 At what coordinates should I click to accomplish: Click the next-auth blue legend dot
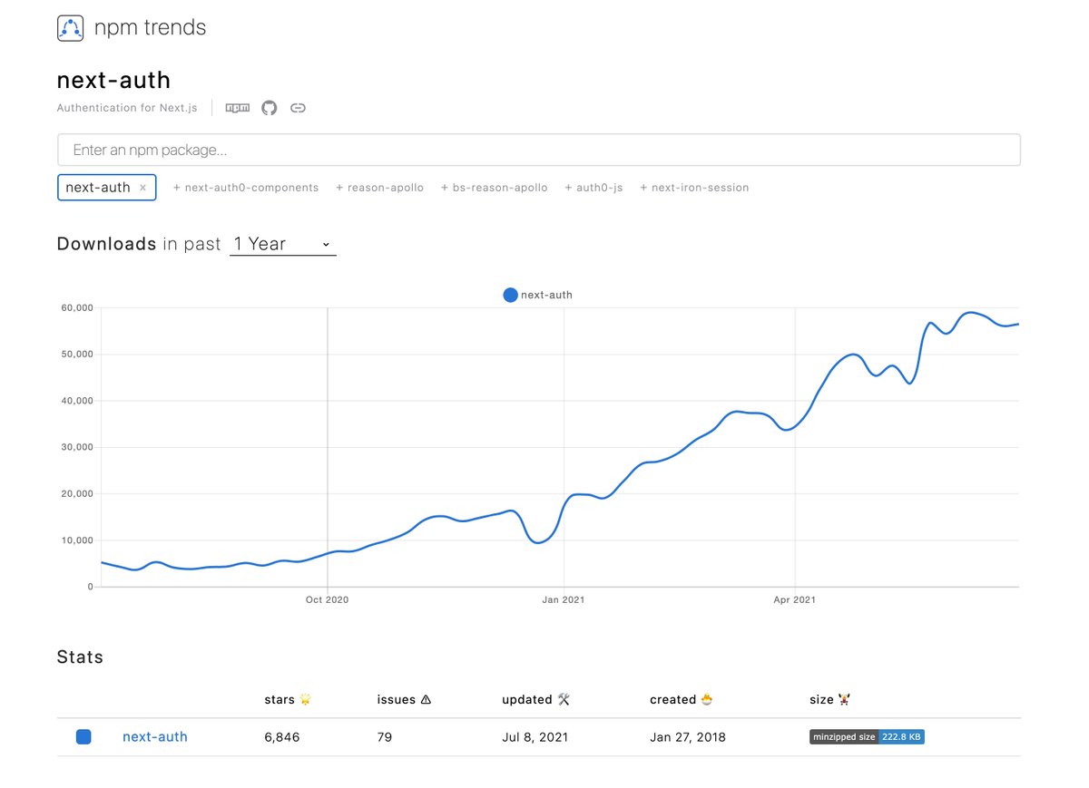click(510, 295)
